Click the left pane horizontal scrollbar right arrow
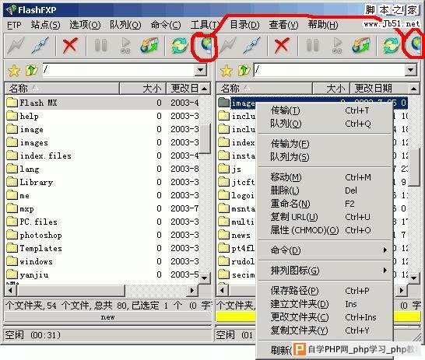 click(x=192, y=291)
